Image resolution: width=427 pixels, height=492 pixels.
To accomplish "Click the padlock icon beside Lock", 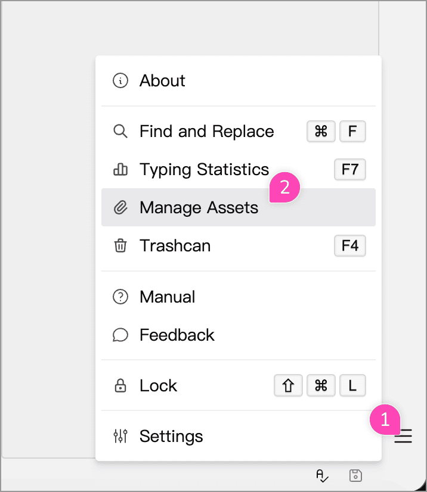I will click(x=120, y=386).
